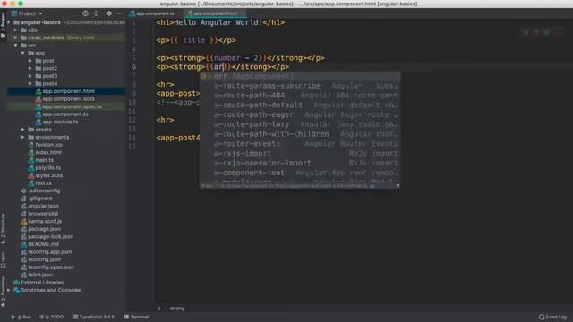Expand the post4 folder arrow
Screen dimensions: 573x322
pyautogui.click(x=30, y=84)
